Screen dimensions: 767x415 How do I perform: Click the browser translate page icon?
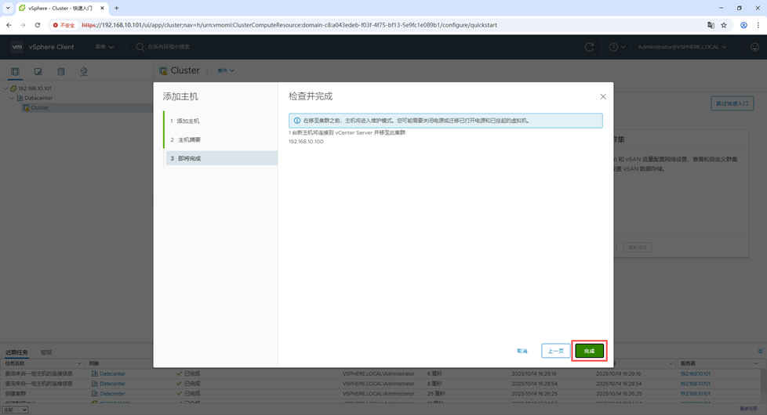(x=711, y=25)
